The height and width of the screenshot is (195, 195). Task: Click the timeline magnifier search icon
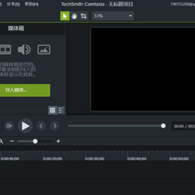[1, 141]
